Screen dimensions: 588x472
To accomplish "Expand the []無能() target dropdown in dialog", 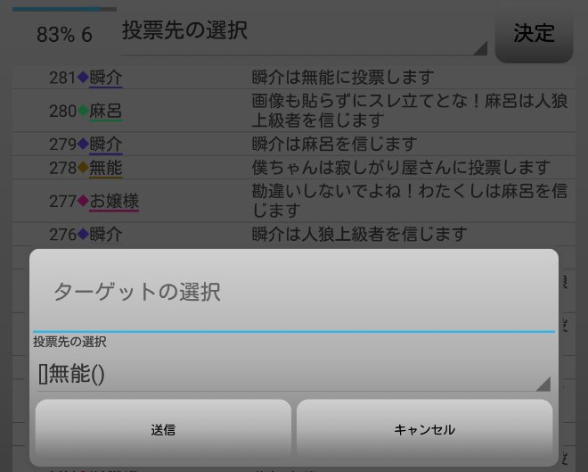I will pos(292,374).
